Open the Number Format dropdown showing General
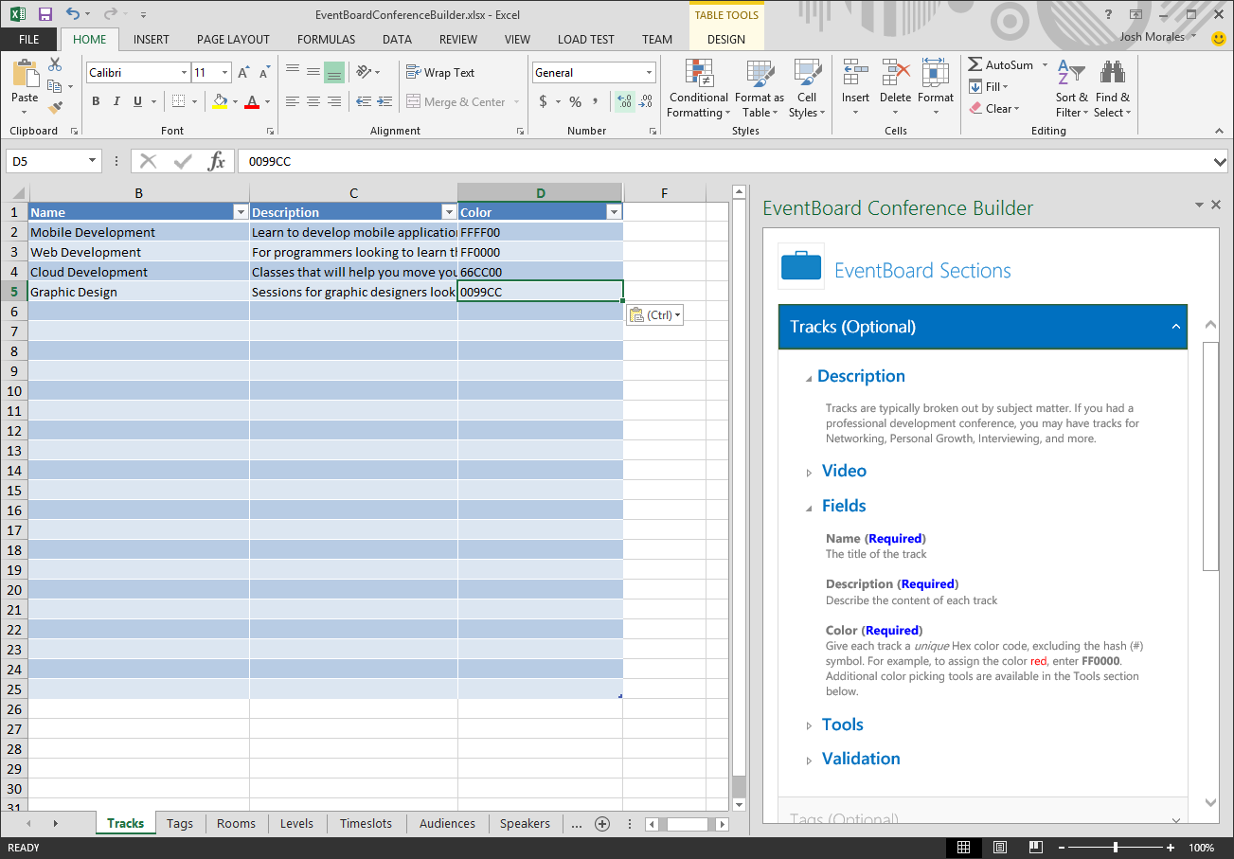Screen dimensions: 1234x859 coord(594,72)
